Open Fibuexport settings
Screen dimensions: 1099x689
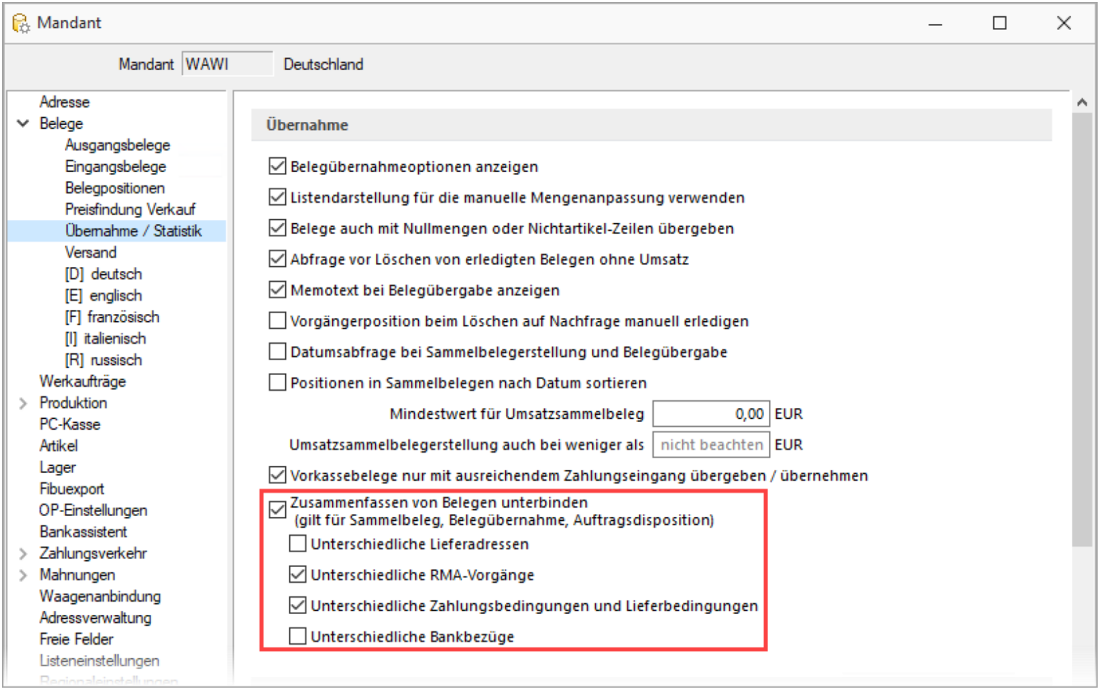pyautogui.click(x=71, y=489)
